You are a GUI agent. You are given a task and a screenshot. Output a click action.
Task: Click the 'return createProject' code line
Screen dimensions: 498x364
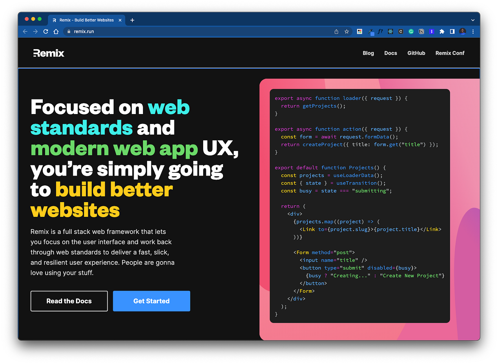pyautogui.click(x=359, y=145)
